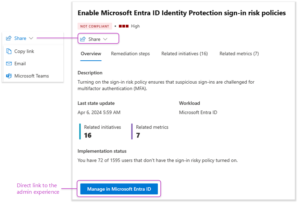Click the share icon in the dropdown header
298x203 pixels.
(x=9, y=38)
